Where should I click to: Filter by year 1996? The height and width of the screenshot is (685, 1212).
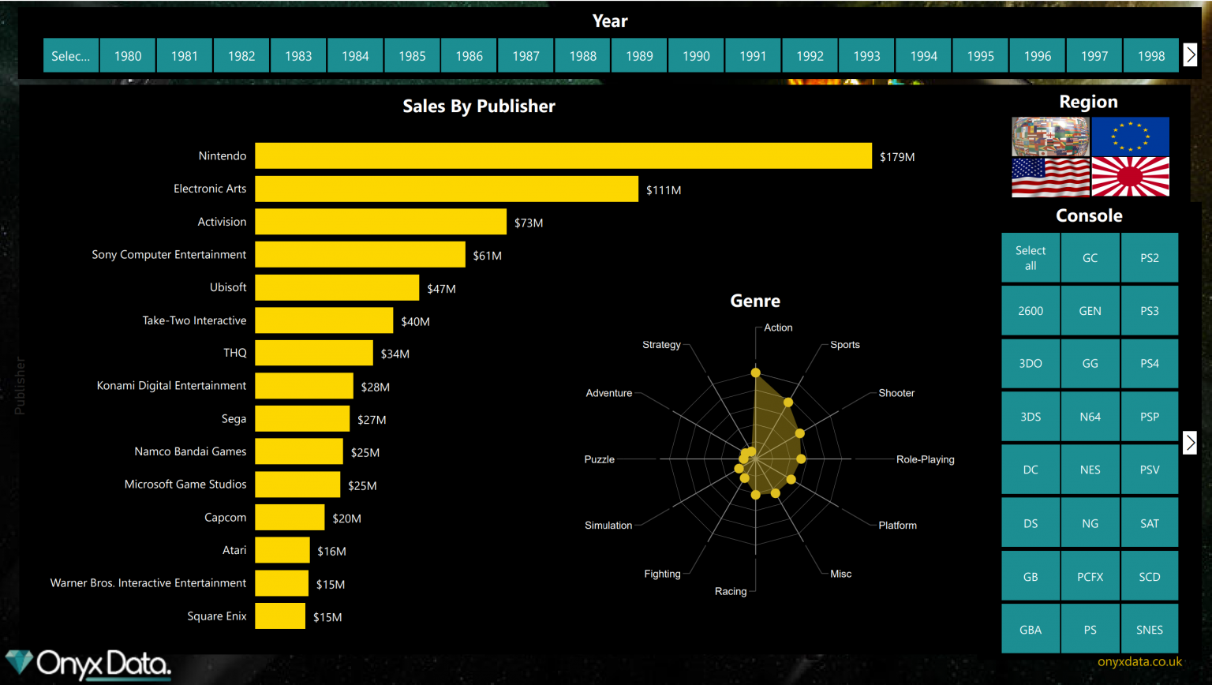click(x=1038, y=55)
